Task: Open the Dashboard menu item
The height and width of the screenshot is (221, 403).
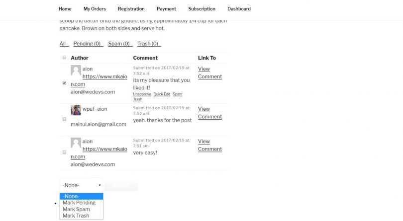Action: (239, 9)
